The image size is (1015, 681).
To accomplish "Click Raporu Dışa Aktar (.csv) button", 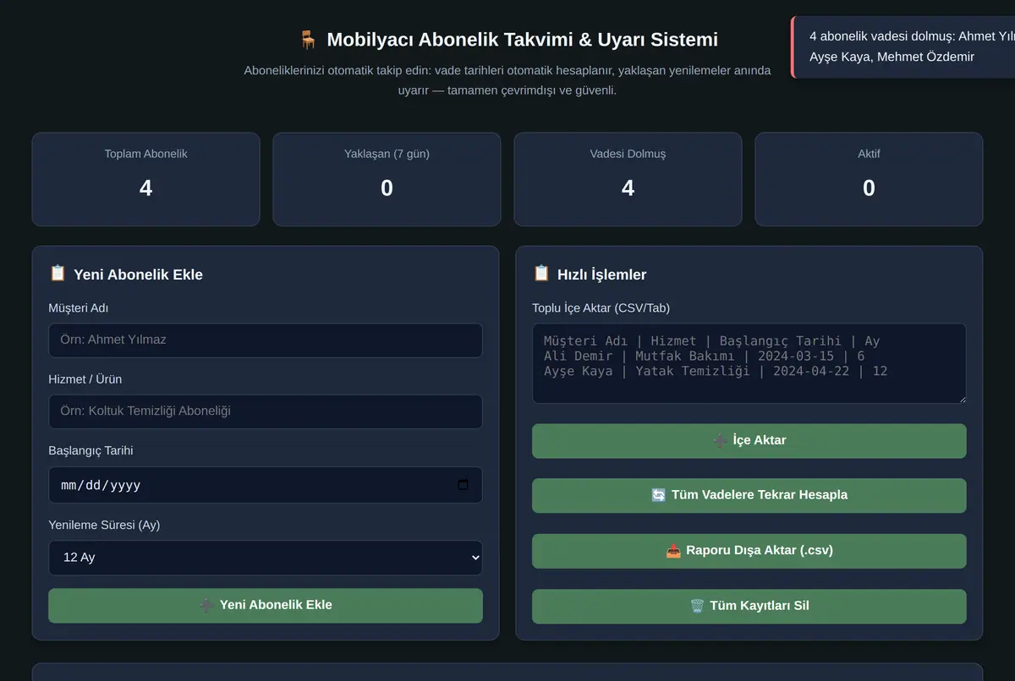I will (749, 551).
